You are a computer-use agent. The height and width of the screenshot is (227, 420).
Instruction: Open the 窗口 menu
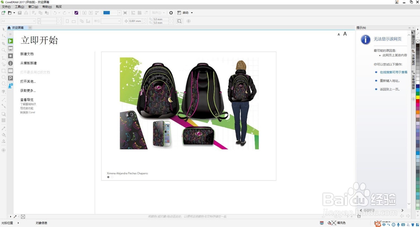point(33,7)
